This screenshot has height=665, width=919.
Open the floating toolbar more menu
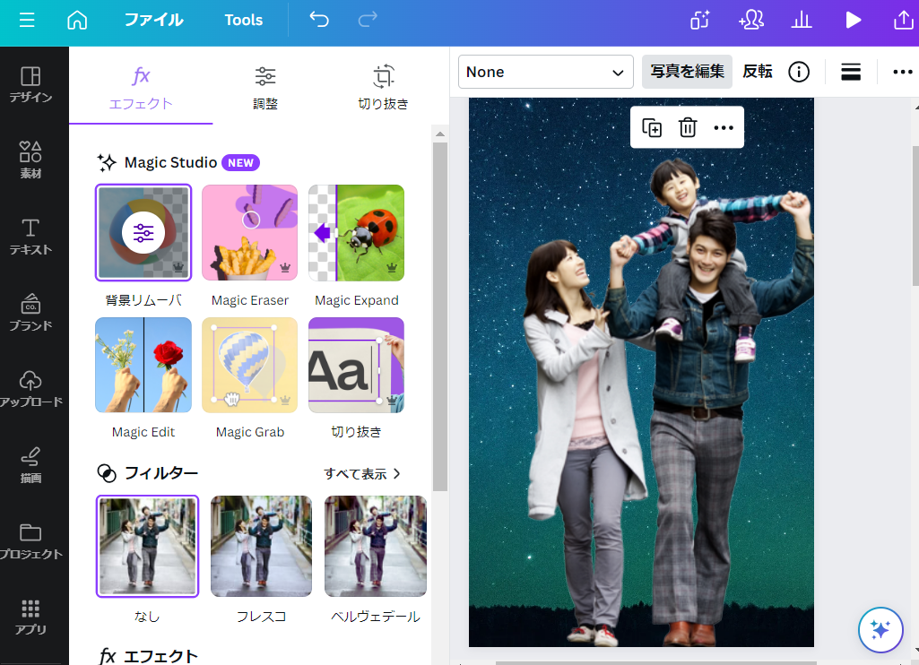click(724, 127)
